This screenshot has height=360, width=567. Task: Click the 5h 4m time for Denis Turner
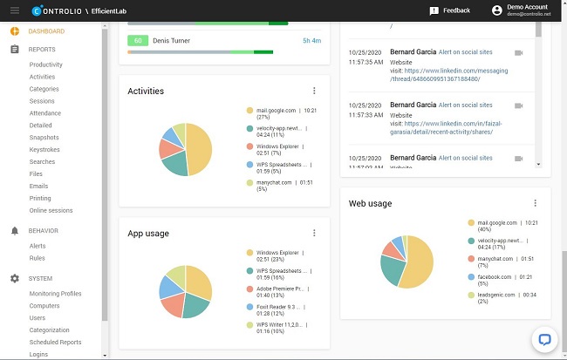[x=311, y=40]
